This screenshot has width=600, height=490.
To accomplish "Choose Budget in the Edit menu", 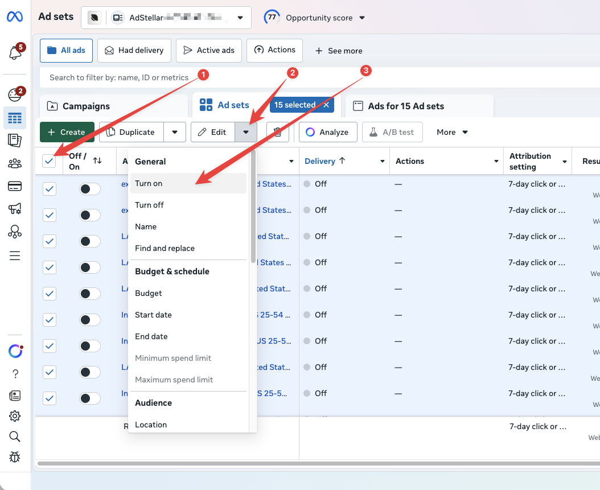I will tap(188, 293).
